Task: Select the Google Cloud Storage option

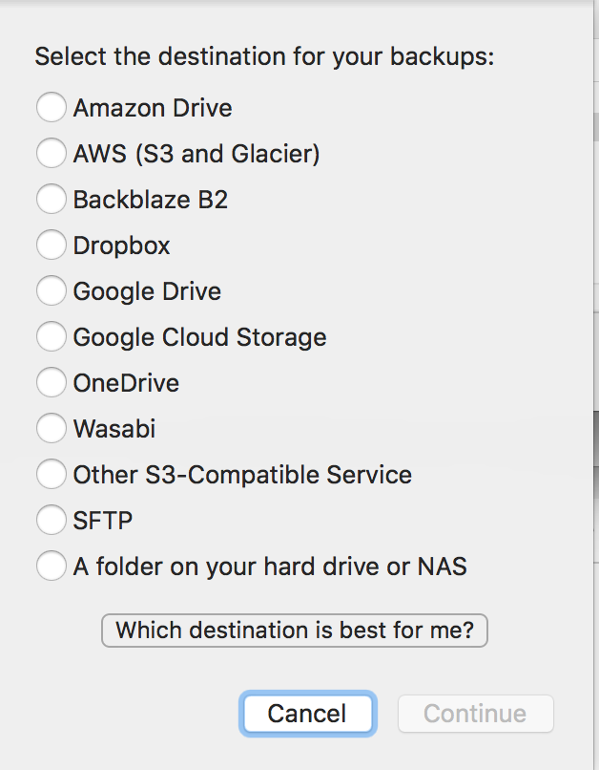Action: [x=52, y=336]
